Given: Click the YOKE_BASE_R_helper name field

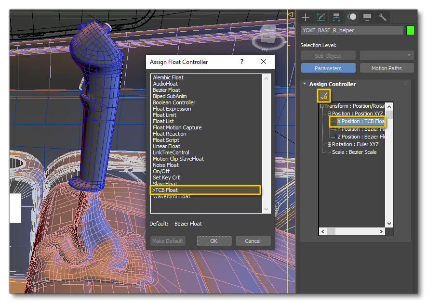Looking at the screenshot, I should click(x=352, y=30).
